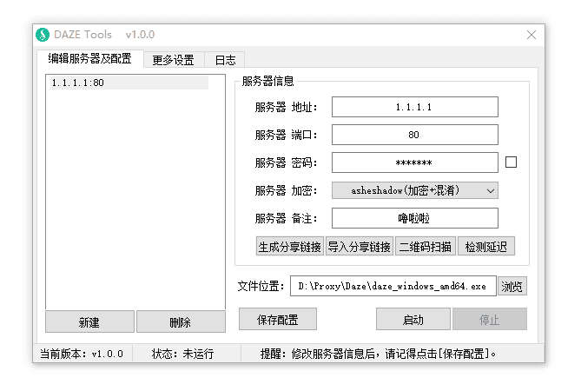Close the DAZE Tools window
The height and width of the screenshot is (391, 581).
point(531,35)
